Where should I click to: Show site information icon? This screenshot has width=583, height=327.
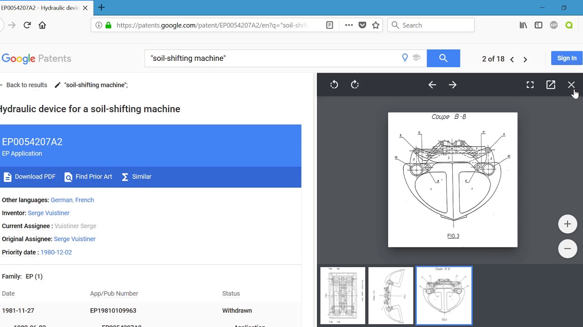(x=99, y=25)
